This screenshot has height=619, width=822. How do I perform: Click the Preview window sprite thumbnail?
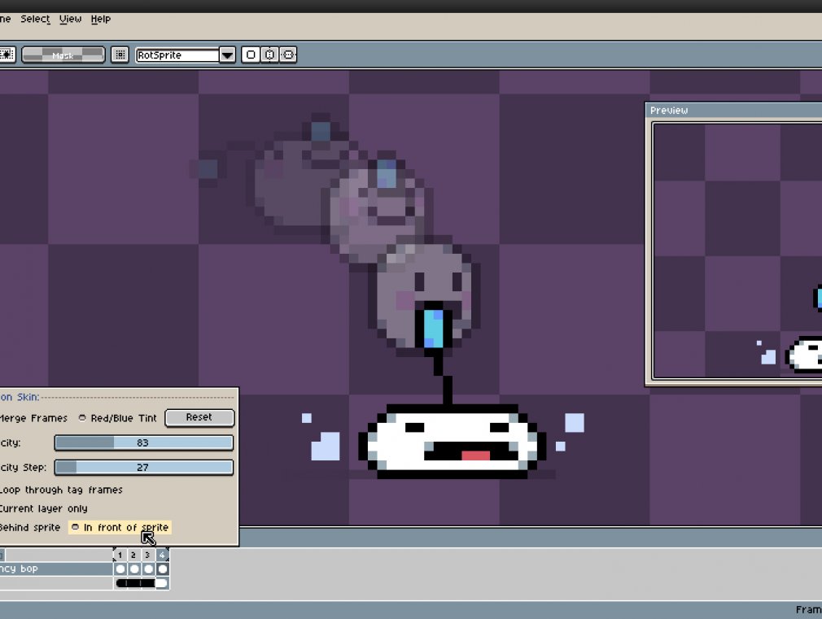[x=738, y=251]
